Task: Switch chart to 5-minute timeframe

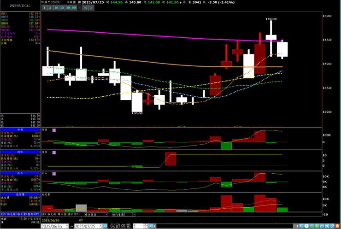Action: coord(50,8)
